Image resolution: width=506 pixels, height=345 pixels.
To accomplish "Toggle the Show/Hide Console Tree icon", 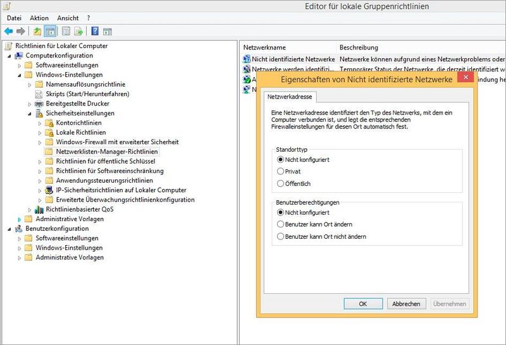I will [50, 31].
